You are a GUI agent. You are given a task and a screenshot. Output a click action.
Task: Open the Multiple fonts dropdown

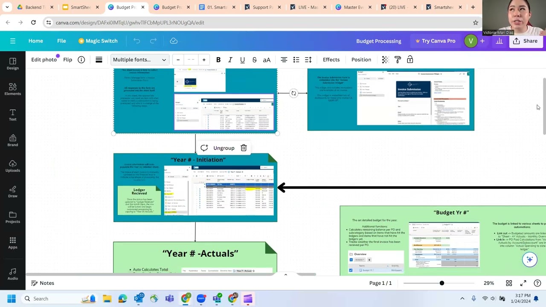click(x=139, y=60)
